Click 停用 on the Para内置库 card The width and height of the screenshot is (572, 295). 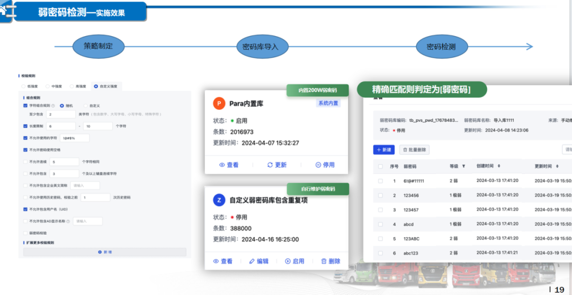(325, 165)
